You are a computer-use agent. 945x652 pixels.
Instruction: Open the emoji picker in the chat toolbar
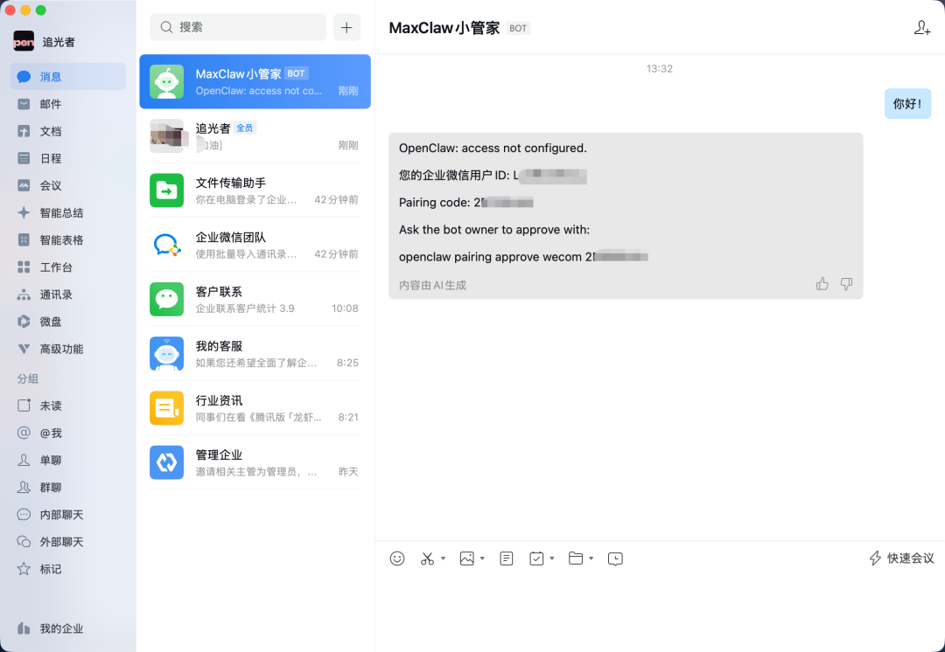tap(397, 558)
